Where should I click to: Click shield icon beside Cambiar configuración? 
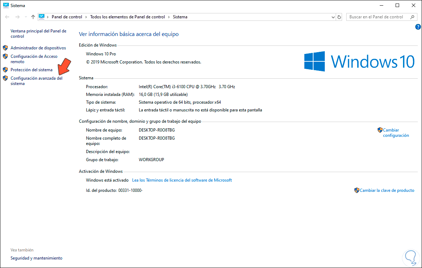tap(380, 130)
